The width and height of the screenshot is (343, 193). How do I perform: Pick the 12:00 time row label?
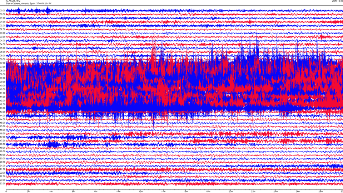click(x=3, y=100)
